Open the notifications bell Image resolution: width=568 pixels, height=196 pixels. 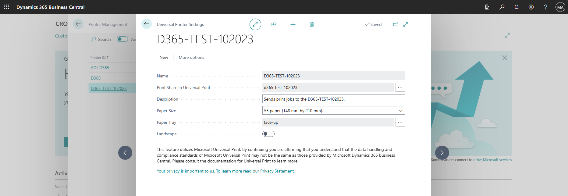pos(517,7)
